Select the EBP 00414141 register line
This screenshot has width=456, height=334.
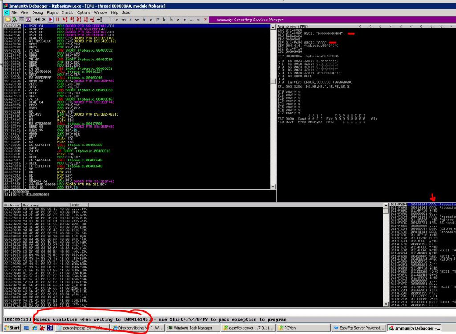click(308, 46)
